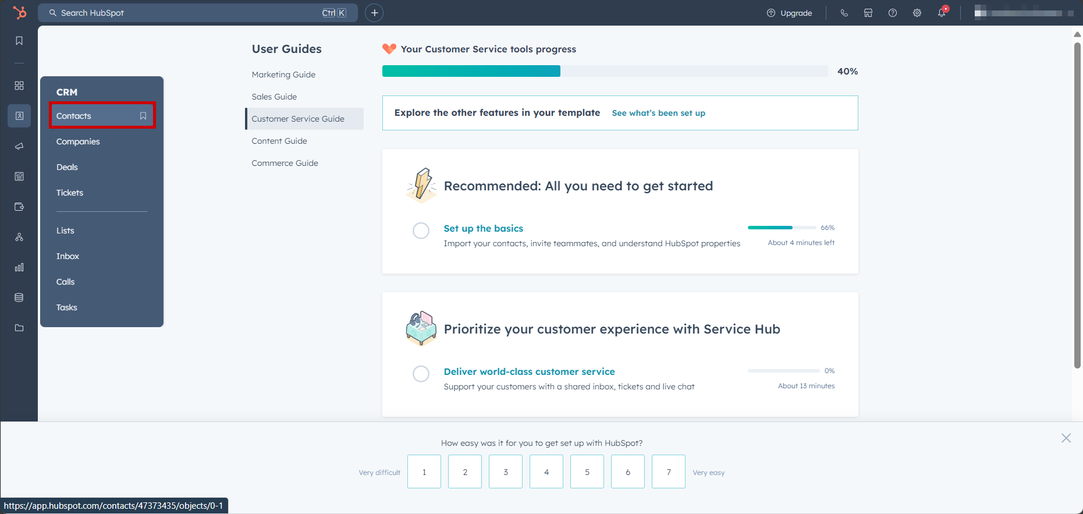Open Tickets in CRM menu
1083x514 pixels.
70,193
